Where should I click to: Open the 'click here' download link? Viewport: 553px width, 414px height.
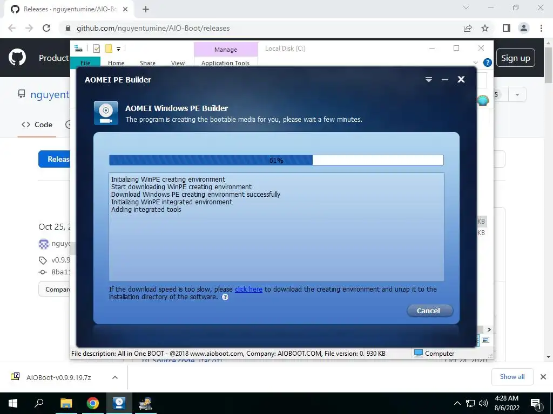248,289
